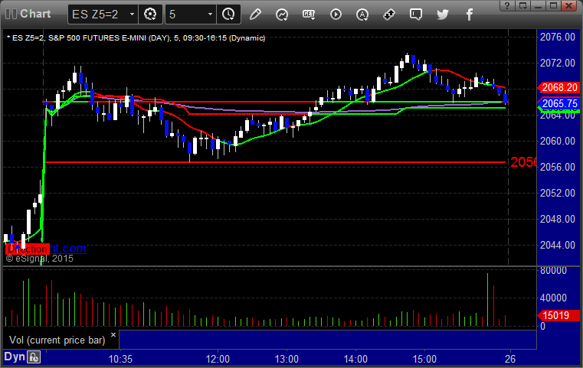
Task: Click the 80000 volume axis label
Action: (x=554, y=270)
